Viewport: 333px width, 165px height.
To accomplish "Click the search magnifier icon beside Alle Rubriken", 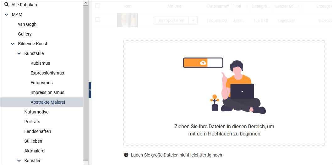I will coord(7,4).
